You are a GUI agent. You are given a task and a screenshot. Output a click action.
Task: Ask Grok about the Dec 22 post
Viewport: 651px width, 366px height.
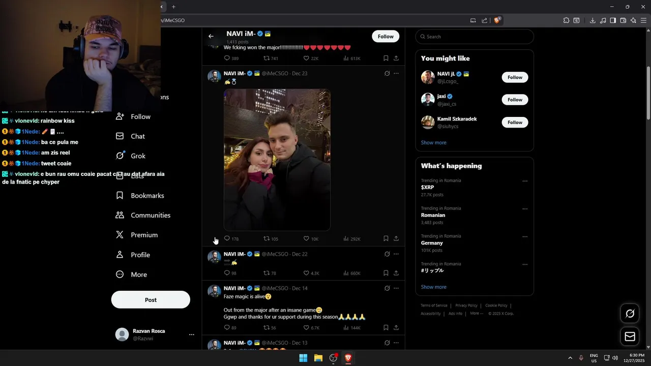click(387, 254)
